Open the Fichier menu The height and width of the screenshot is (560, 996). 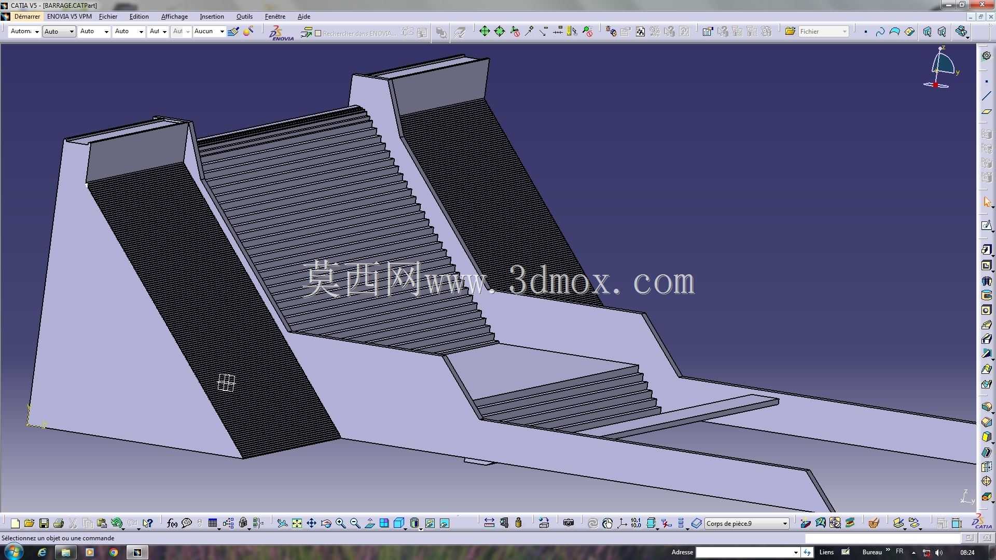pos(108,17)
